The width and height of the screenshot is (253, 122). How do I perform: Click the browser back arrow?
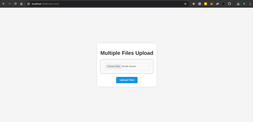click(4, 4)
